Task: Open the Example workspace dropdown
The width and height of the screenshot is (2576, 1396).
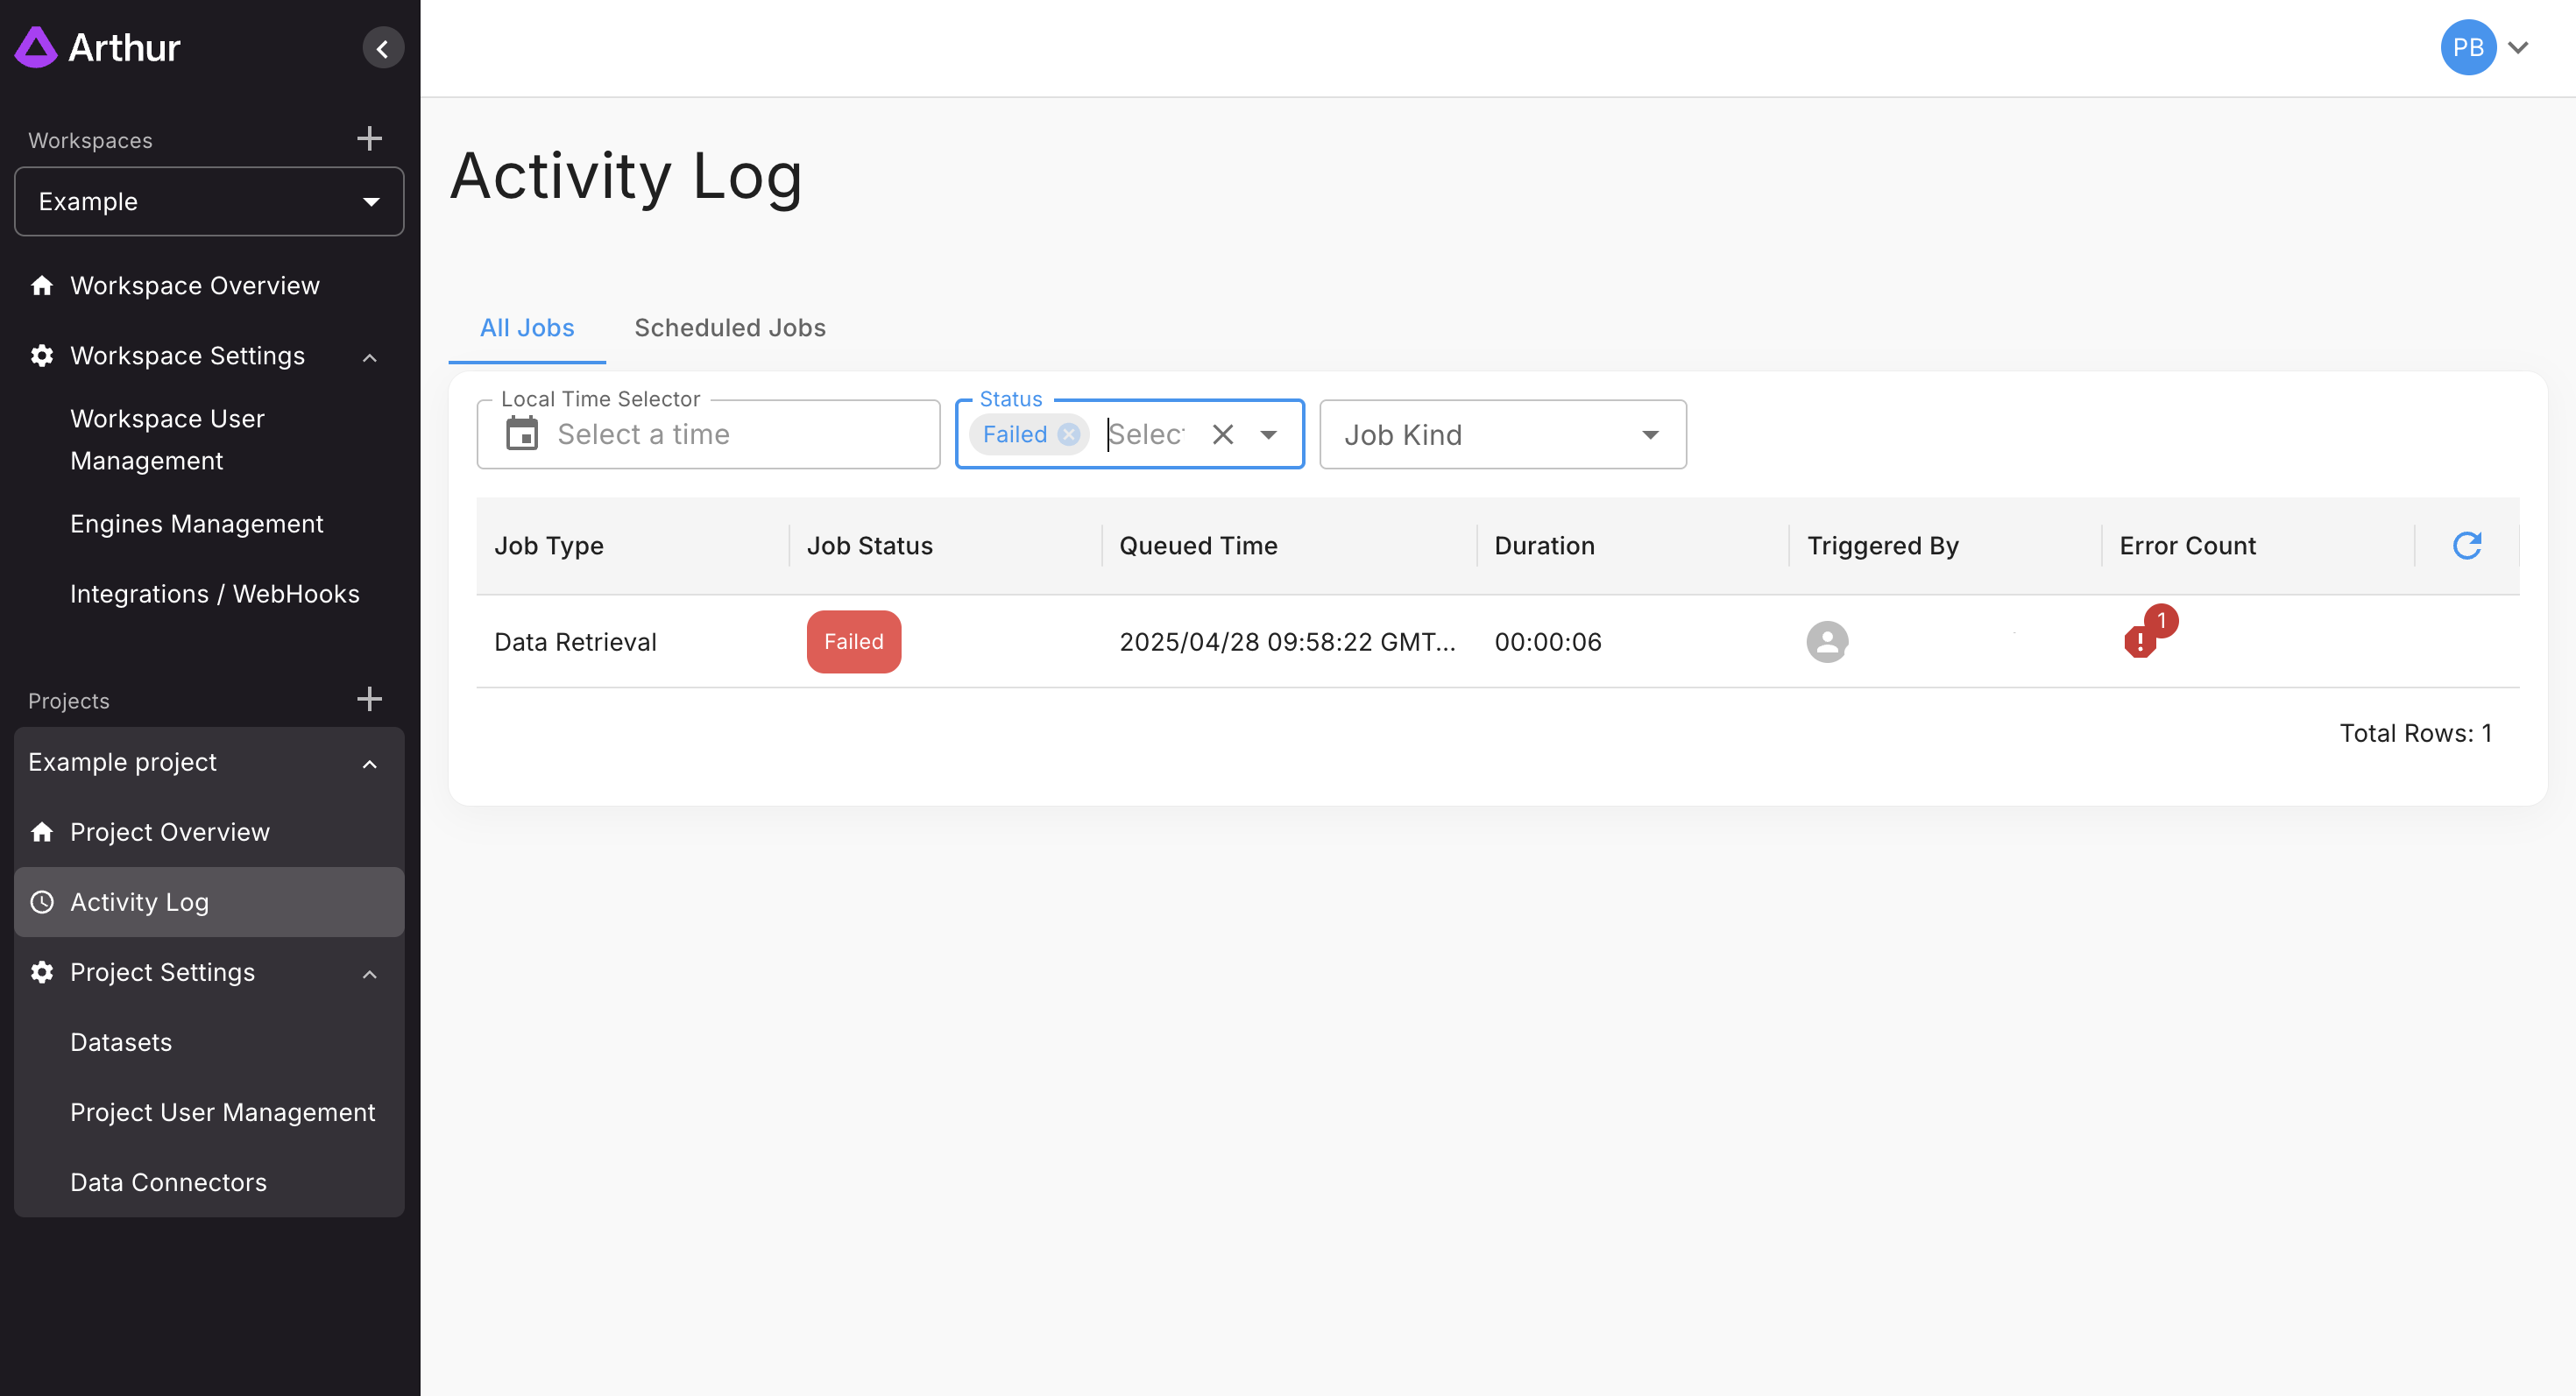Action: point(209,201)
